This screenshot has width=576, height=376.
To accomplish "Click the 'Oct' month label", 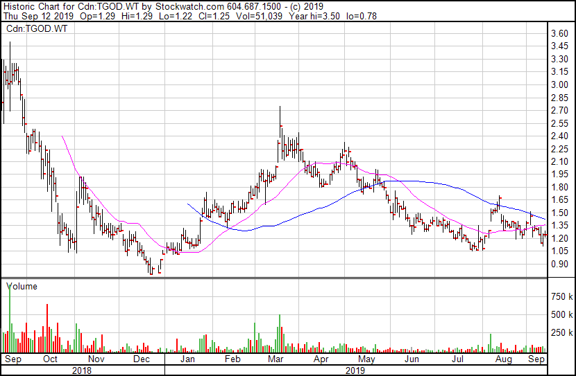I will coord(51,359).
